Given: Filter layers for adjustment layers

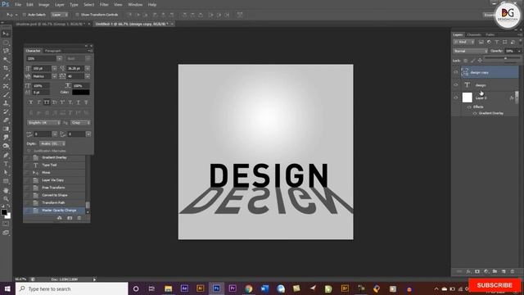Looking at the screenshot, I should pyautogui.click(x=489, y=42).
